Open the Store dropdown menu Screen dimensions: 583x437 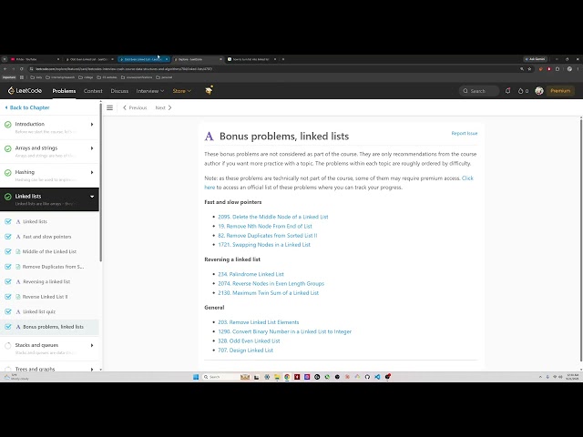point(182,91)
